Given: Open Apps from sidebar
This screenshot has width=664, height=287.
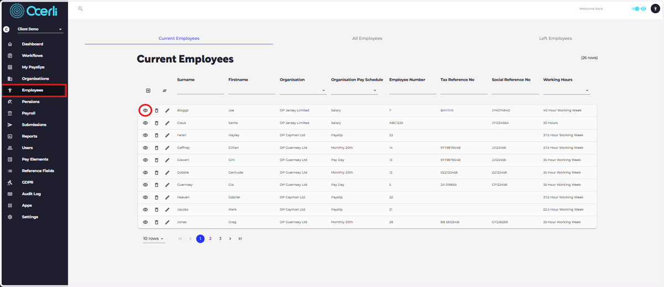Looking at the screenshot, I should 27,206.
